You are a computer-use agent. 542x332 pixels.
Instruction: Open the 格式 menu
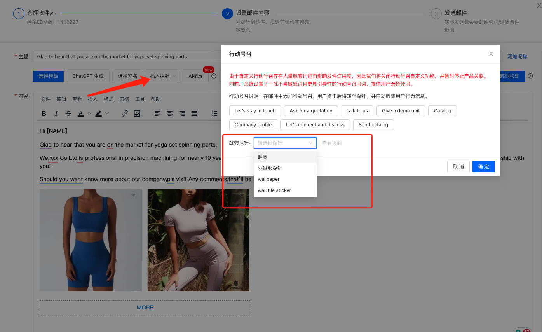click(108, 99)
